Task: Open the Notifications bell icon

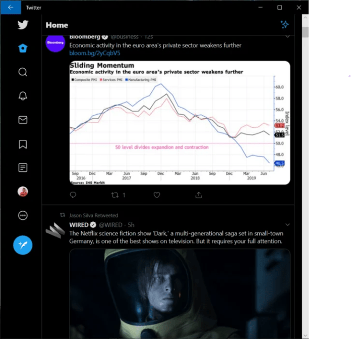Action: click(x=23, y=96)
